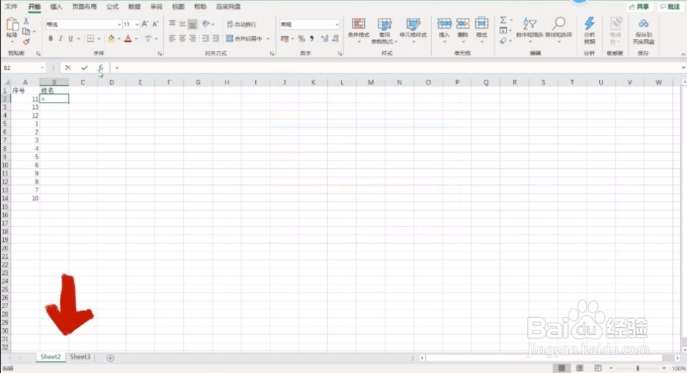Viewport: 687px width, 373px height.
Task: Adjust the zoom slider in status bar
Action: pos(637,368)
